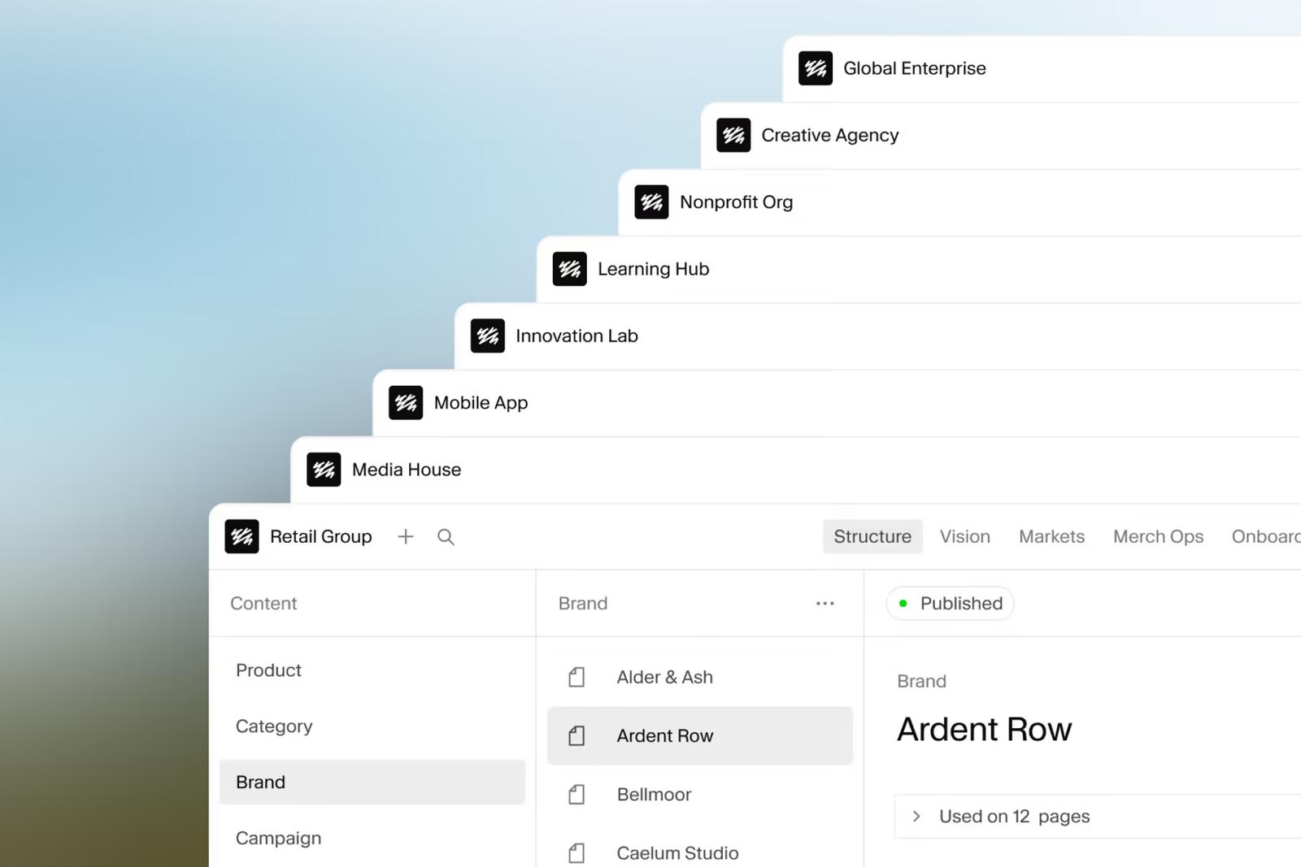Click the Ardent Row title field
Image resolution: width=1301 pixels, height=867 pixels.
tap(984, 729)
